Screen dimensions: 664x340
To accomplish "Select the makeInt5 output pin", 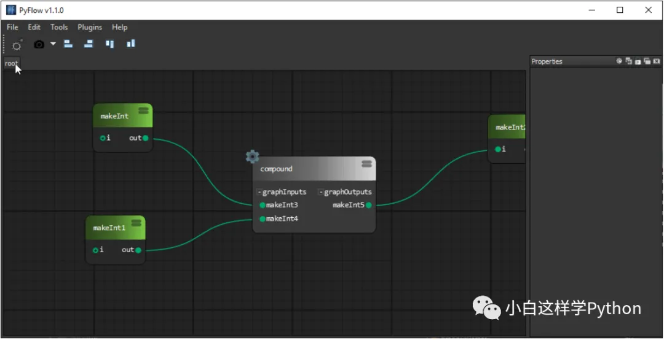I will [369, 206].
